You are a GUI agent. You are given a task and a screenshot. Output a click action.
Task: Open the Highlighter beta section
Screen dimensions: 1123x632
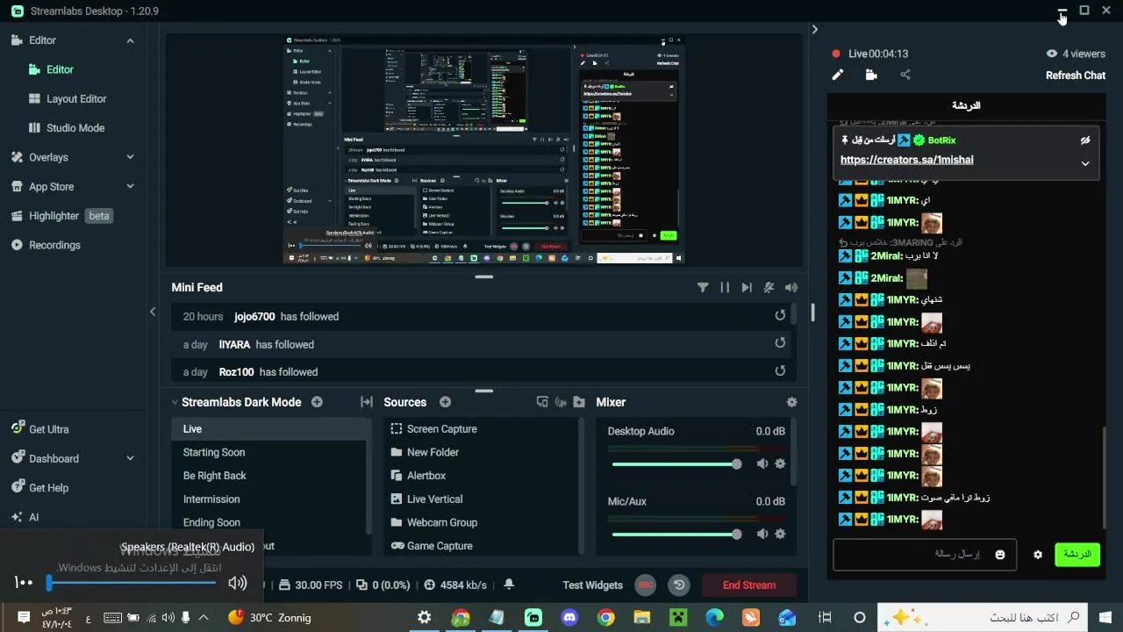[61, 216]
